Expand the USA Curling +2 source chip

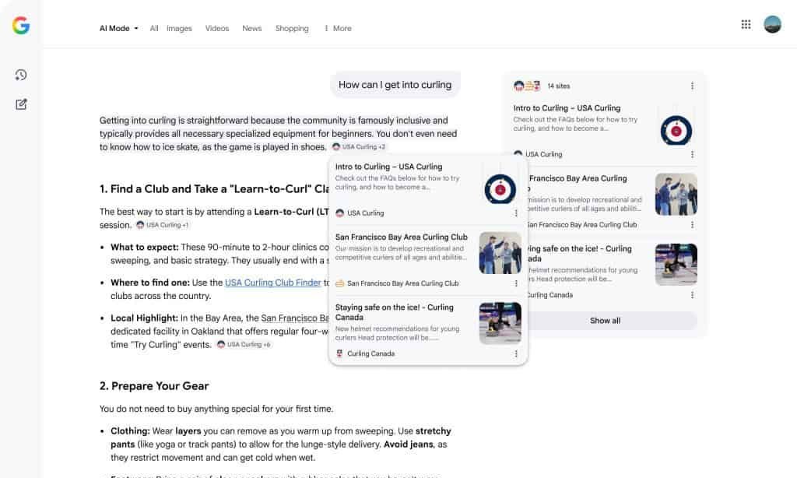coord(359,146)
